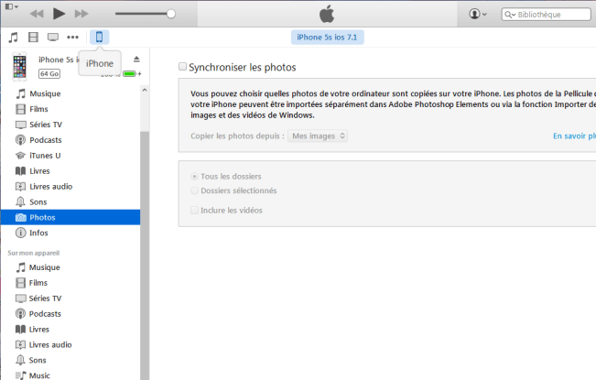
Task: Click the battery level indicator
Action: [x=129, y=74]
